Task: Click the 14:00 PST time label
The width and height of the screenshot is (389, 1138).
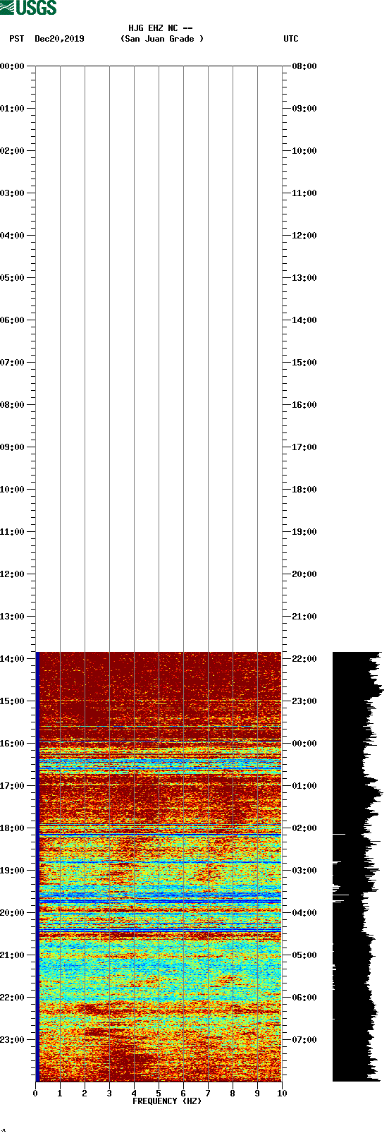Action: coord(12,659)
